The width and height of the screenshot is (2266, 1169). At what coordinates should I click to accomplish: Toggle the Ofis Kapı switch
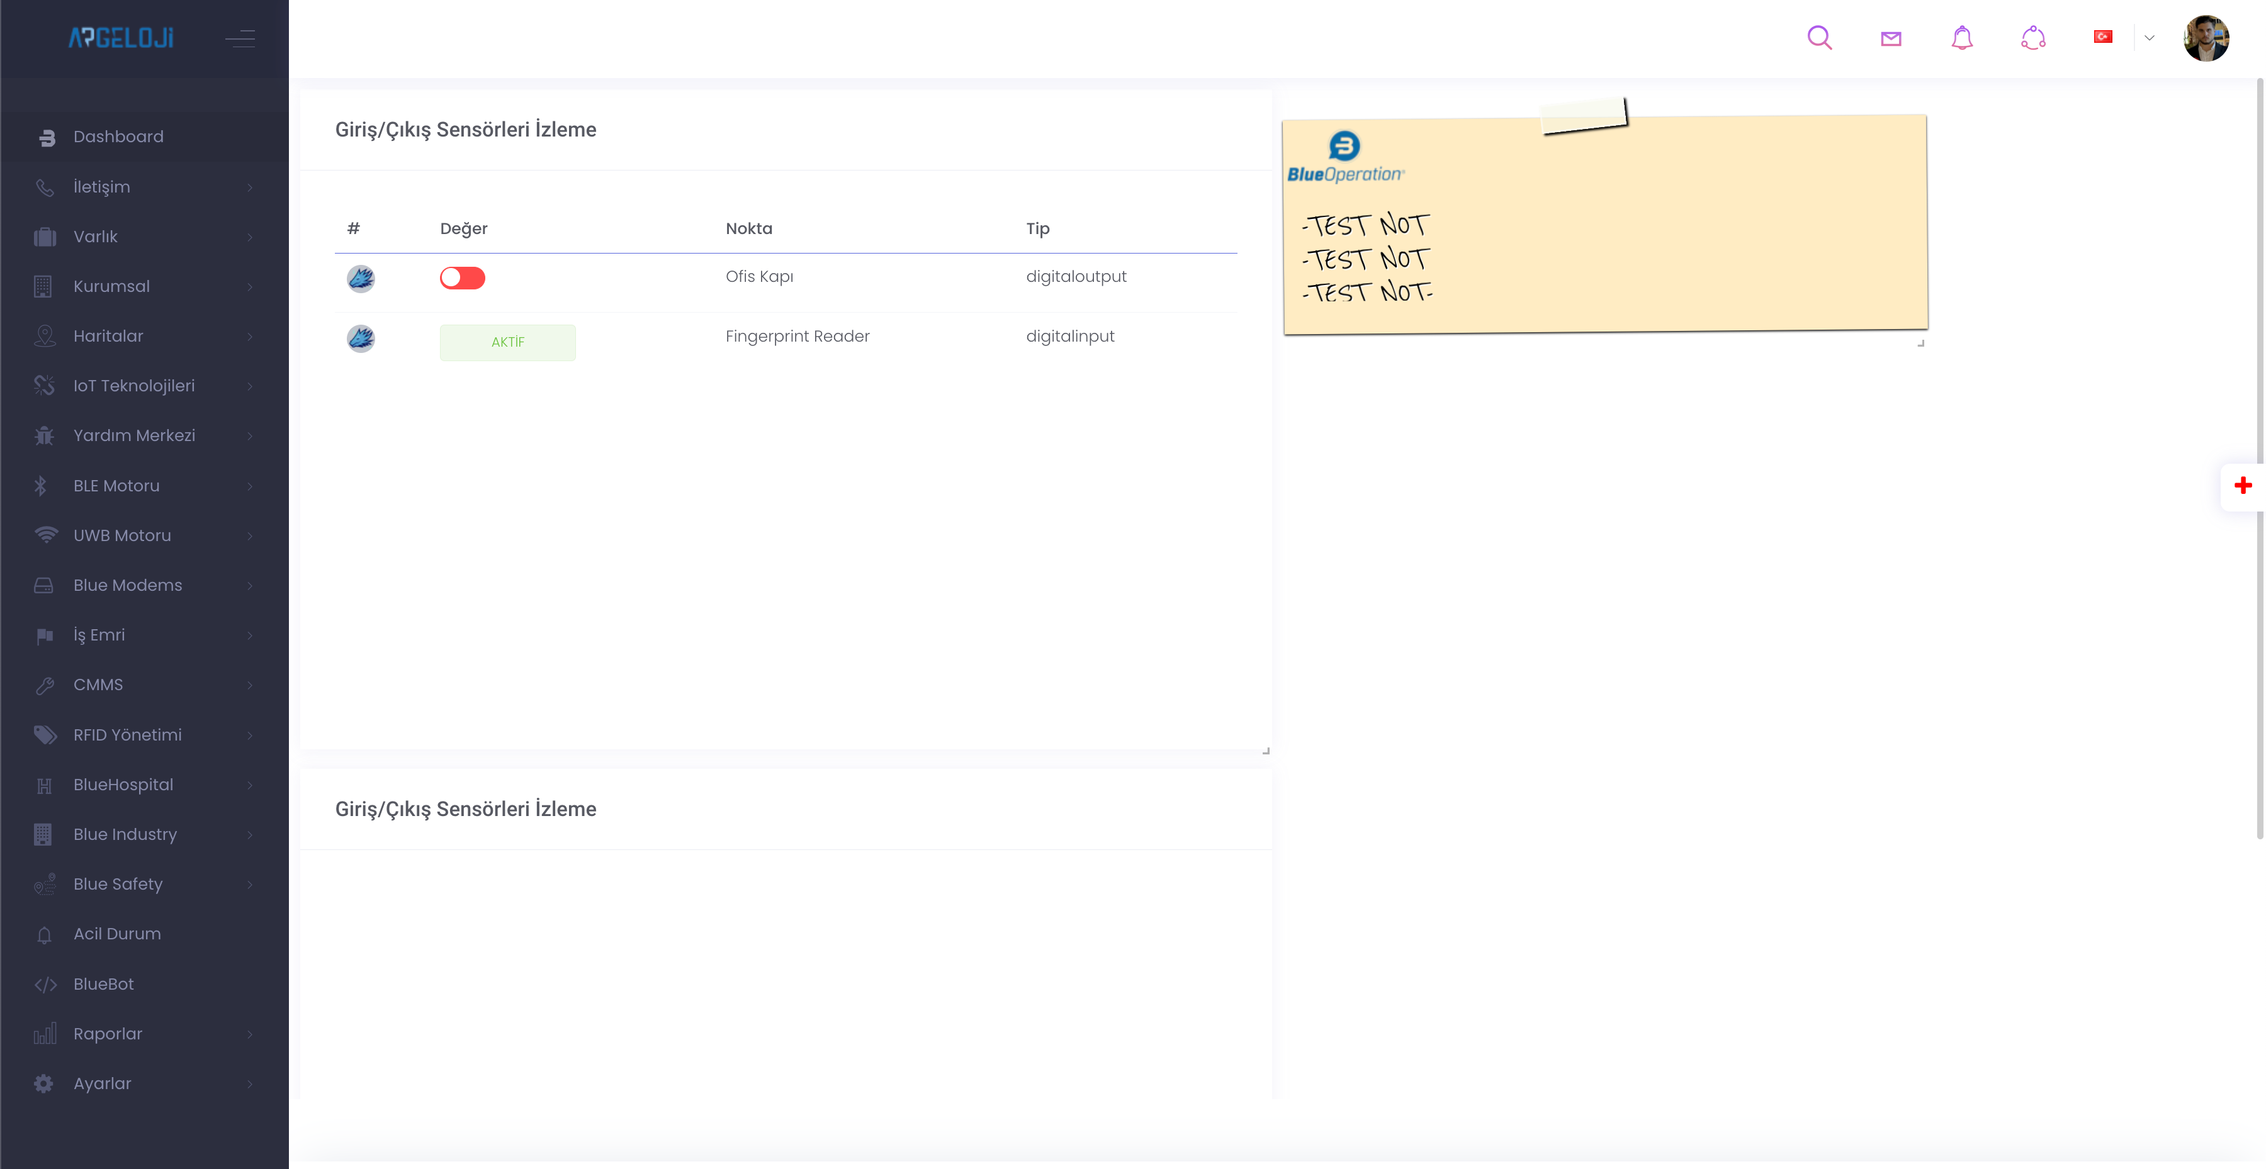(462, 277)
